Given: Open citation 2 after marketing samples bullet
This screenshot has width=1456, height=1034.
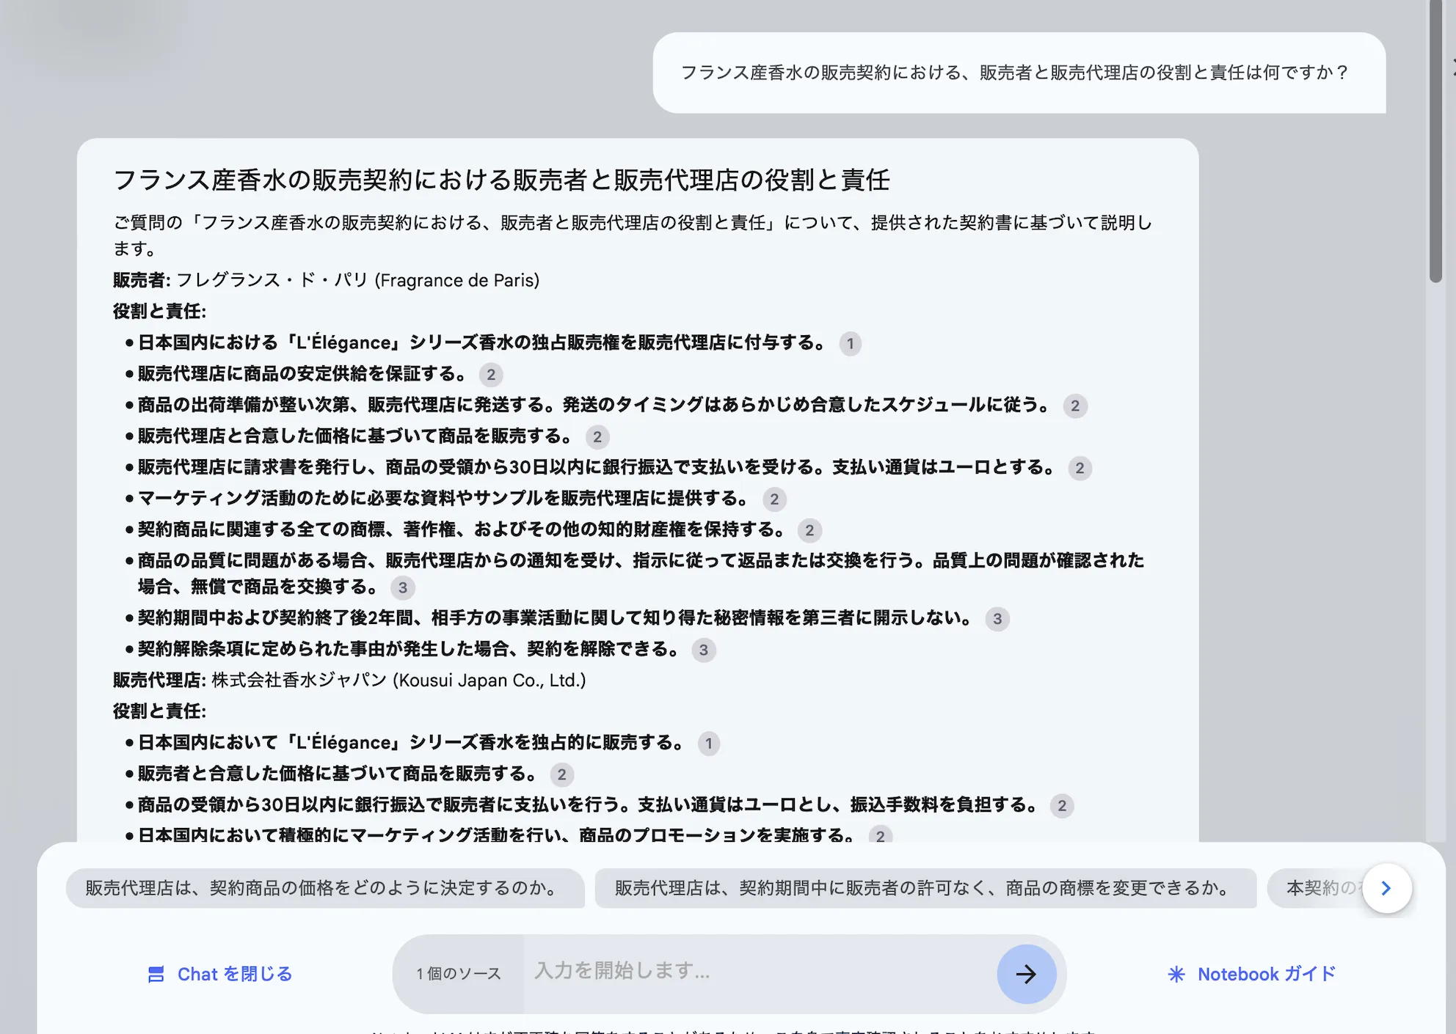Looking at the screenshot, I should [774, 499].
